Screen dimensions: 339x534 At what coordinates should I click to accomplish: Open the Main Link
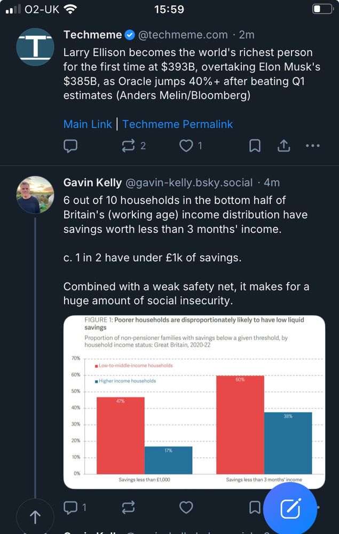(x=88, y=124)
